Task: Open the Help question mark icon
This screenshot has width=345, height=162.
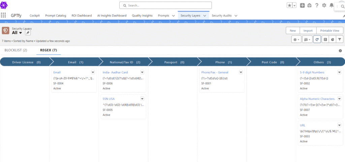Action: (x=317, y=5)
